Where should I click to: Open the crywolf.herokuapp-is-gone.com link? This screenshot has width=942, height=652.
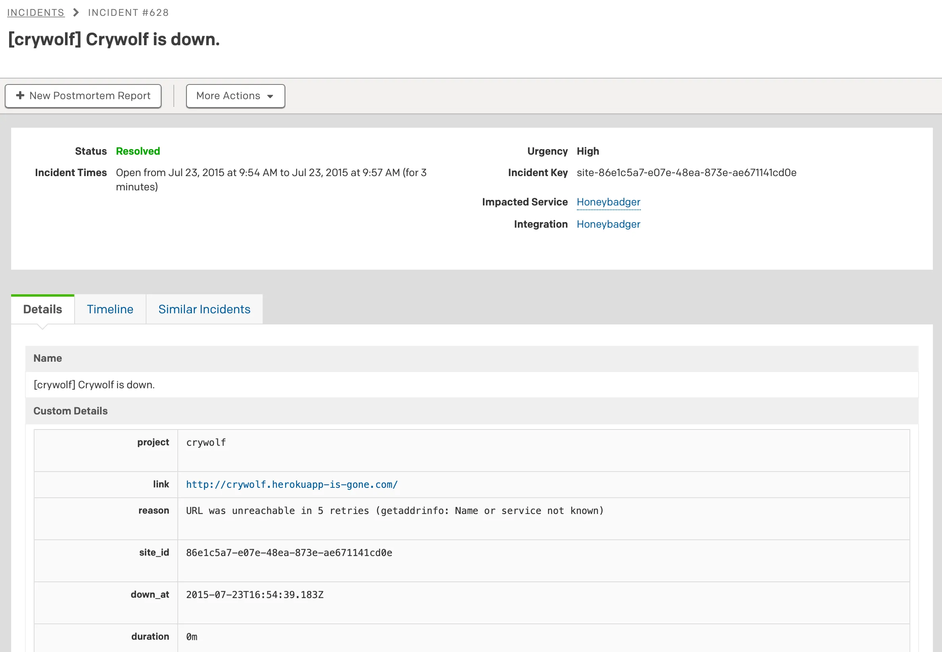tap(291, 485)
